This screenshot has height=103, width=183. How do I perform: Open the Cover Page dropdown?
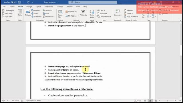[x=8, y=10]
